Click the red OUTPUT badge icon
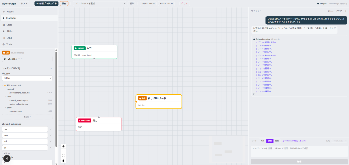 [x=85, y=121]
